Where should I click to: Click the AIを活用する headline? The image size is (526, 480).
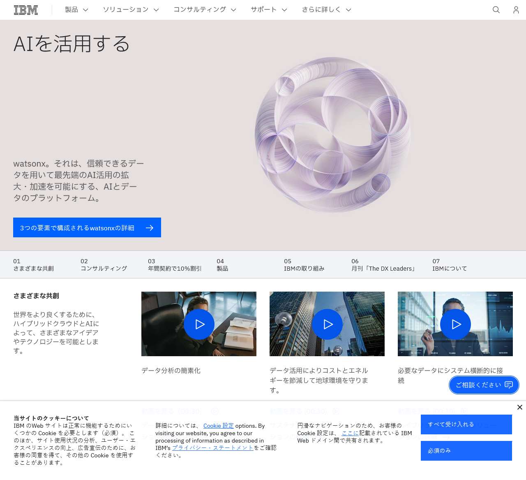72,44
